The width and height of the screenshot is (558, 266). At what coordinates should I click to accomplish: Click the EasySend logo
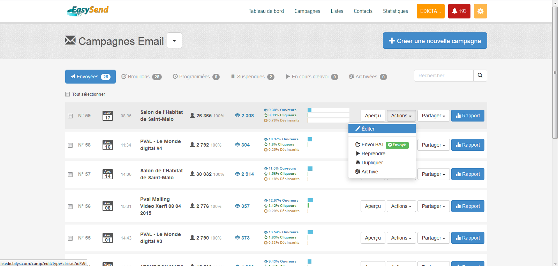coord(88,11)
